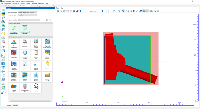This screenshot has height=109, width=200.
Task: Switch to the Analyze tab
Action: tap(39, 6)
